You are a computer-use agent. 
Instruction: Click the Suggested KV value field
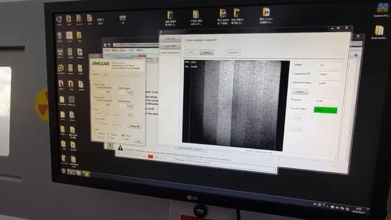(x=329, y=75)
